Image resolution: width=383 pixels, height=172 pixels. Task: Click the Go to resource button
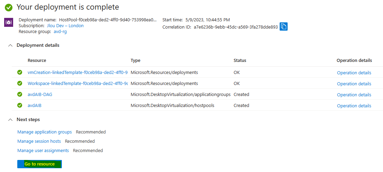39,164
